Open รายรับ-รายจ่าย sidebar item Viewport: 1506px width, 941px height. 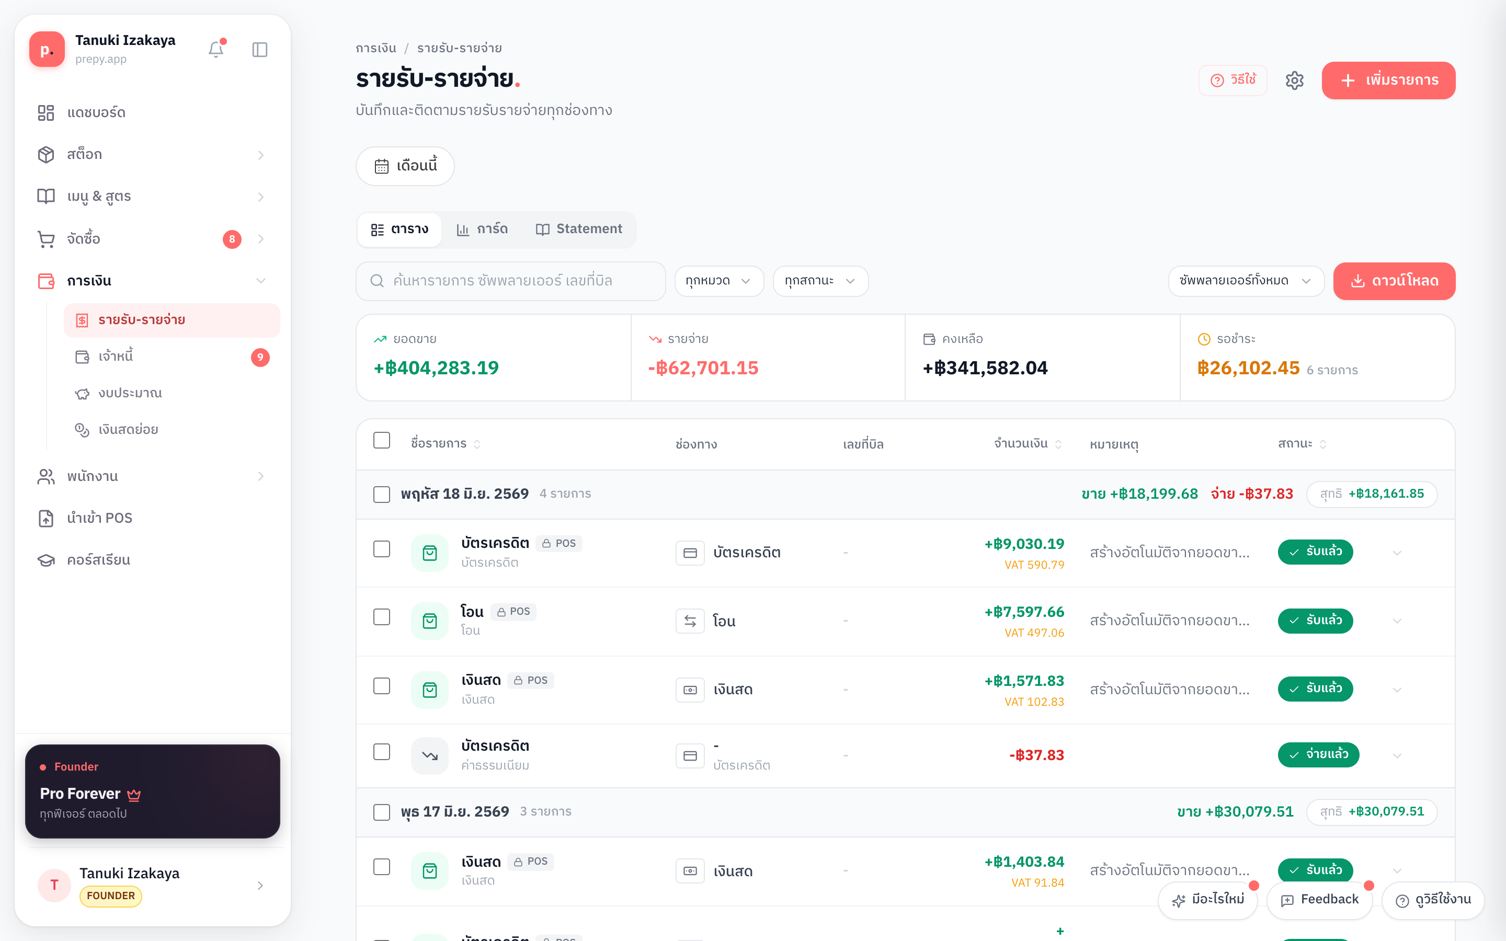pos(172,320)
